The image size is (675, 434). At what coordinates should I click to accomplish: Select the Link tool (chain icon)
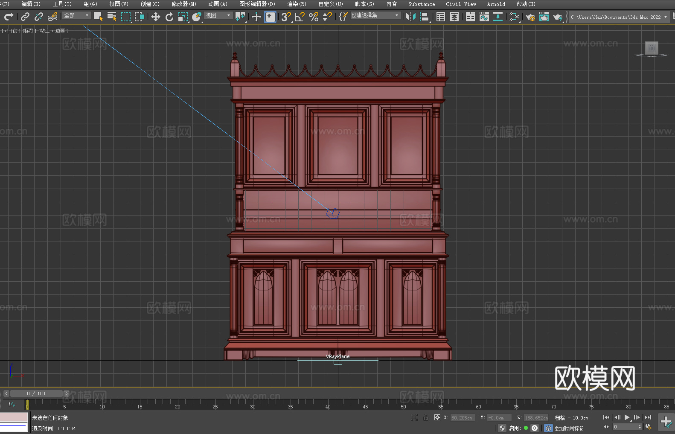tap(25, 17)
